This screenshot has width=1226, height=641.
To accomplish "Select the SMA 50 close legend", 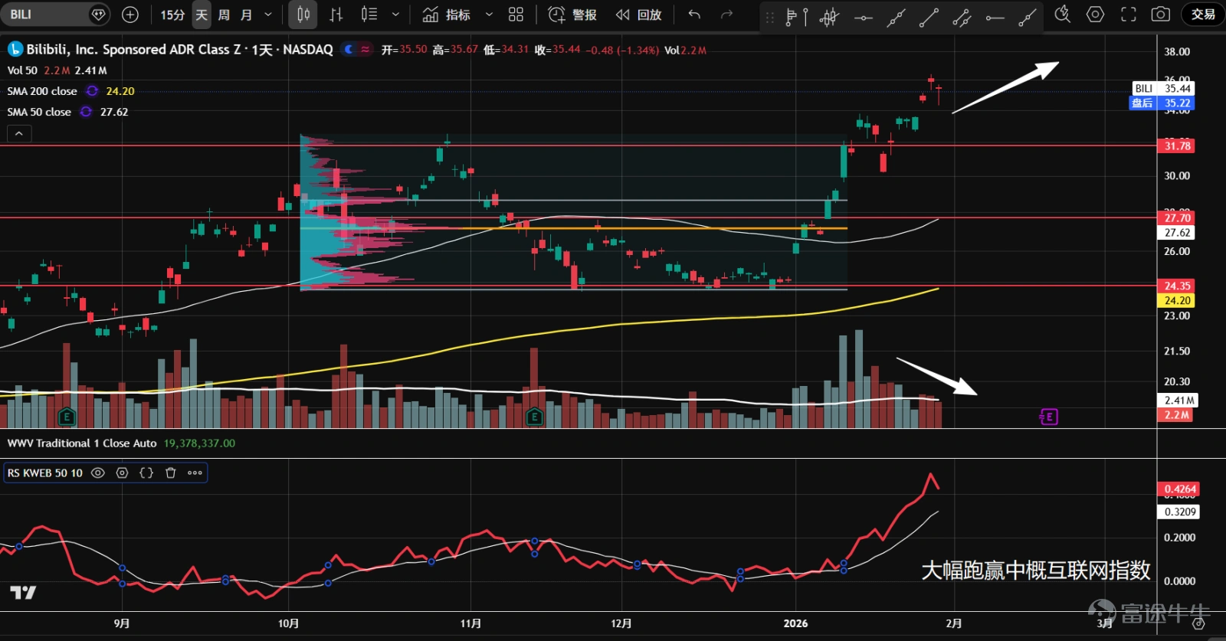I will pos(39,112).
